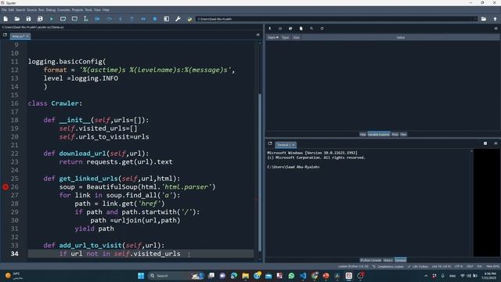
Task: Import data icon in Variable Explorer
Action: coord(269,28)
